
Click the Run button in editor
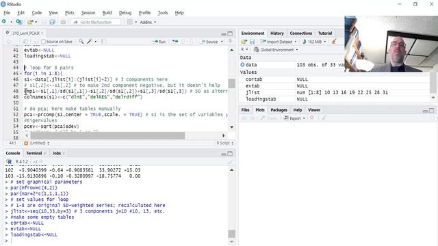tap(159, 42)
